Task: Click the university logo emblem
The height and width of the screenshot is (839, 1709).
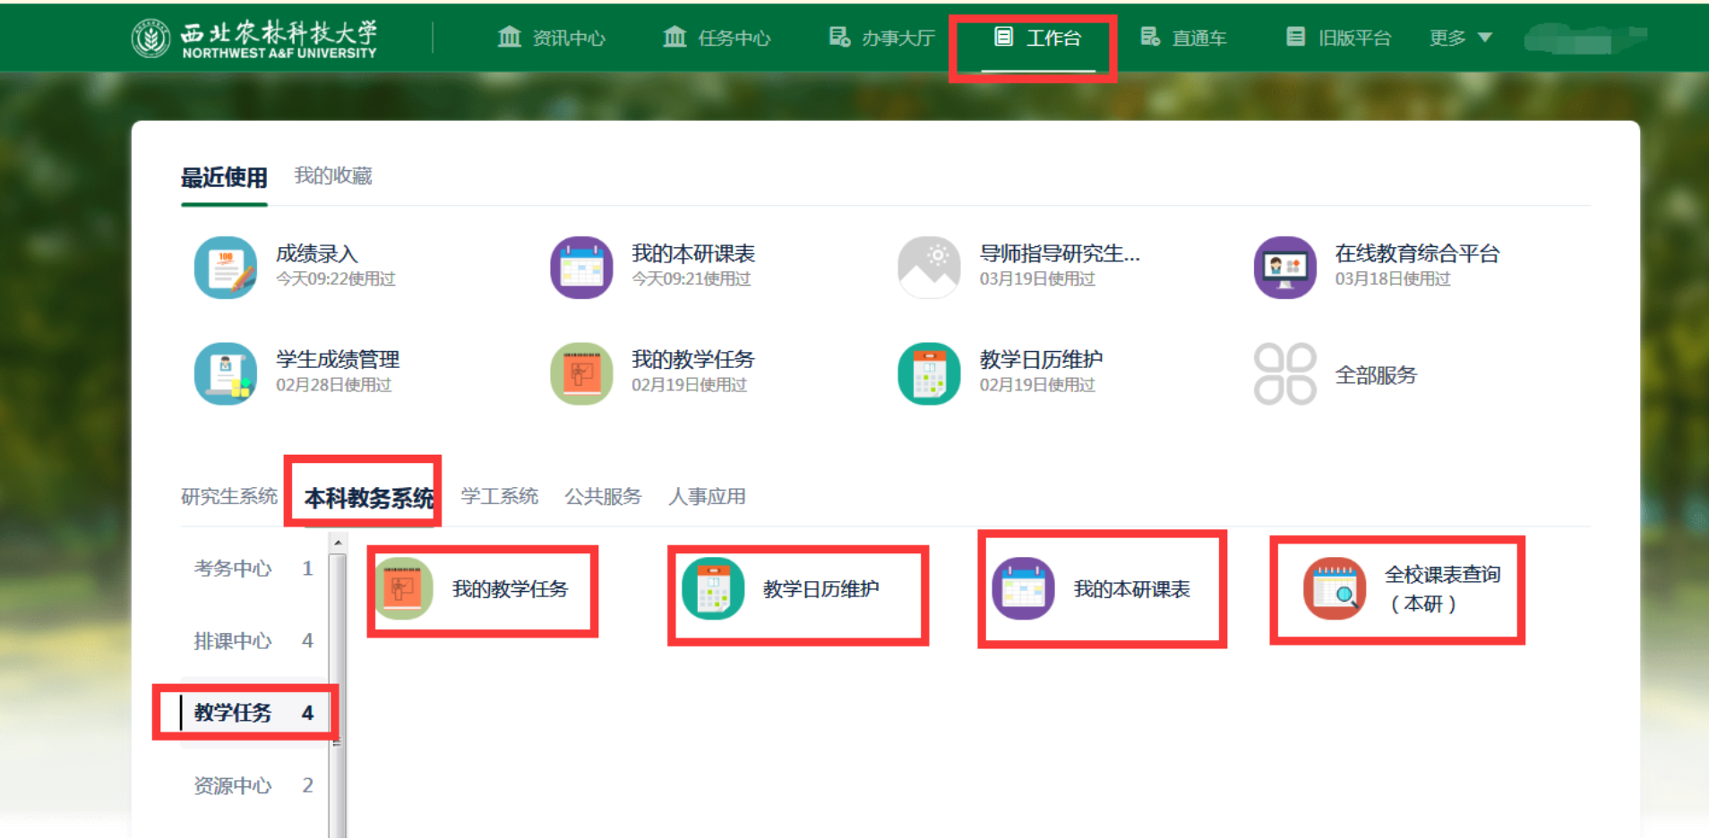Action: coord(150,39)
